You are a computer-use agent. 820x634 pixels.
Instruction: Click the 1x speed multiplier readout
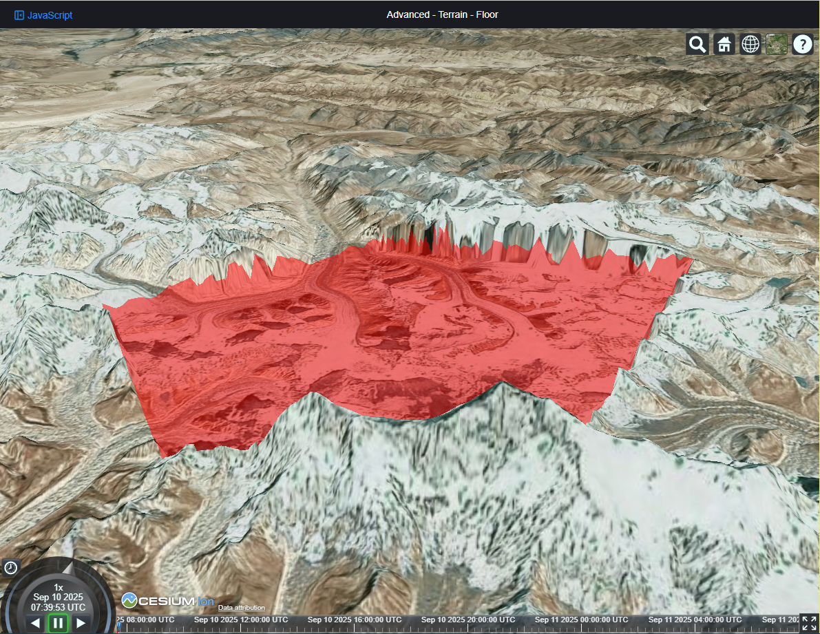point(59,587)
